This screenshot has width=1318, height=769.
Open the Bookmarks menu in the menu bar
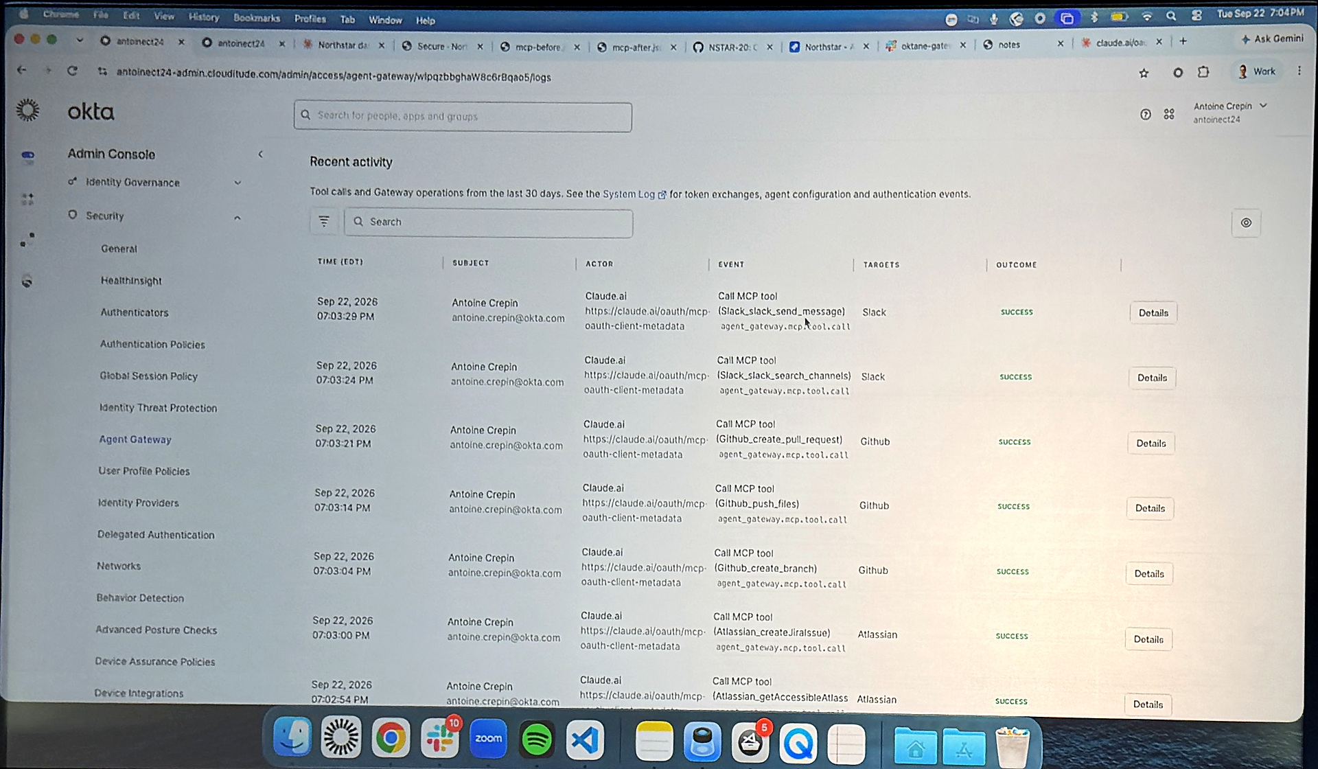[256, 18]
